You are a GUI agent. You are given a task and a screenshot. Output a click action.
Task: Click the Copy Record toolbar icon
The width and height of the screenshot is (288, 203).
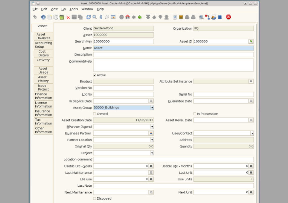[56, 17]
